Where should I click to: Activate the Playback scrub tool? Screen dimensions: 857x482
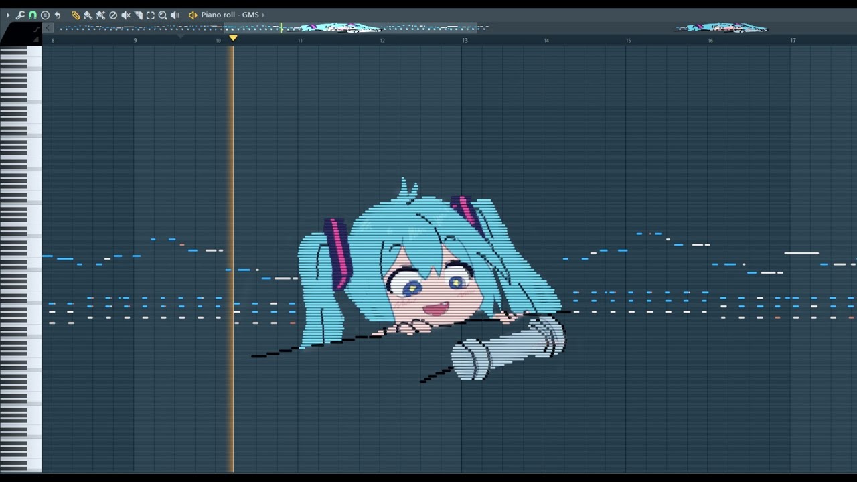[175, 15]
